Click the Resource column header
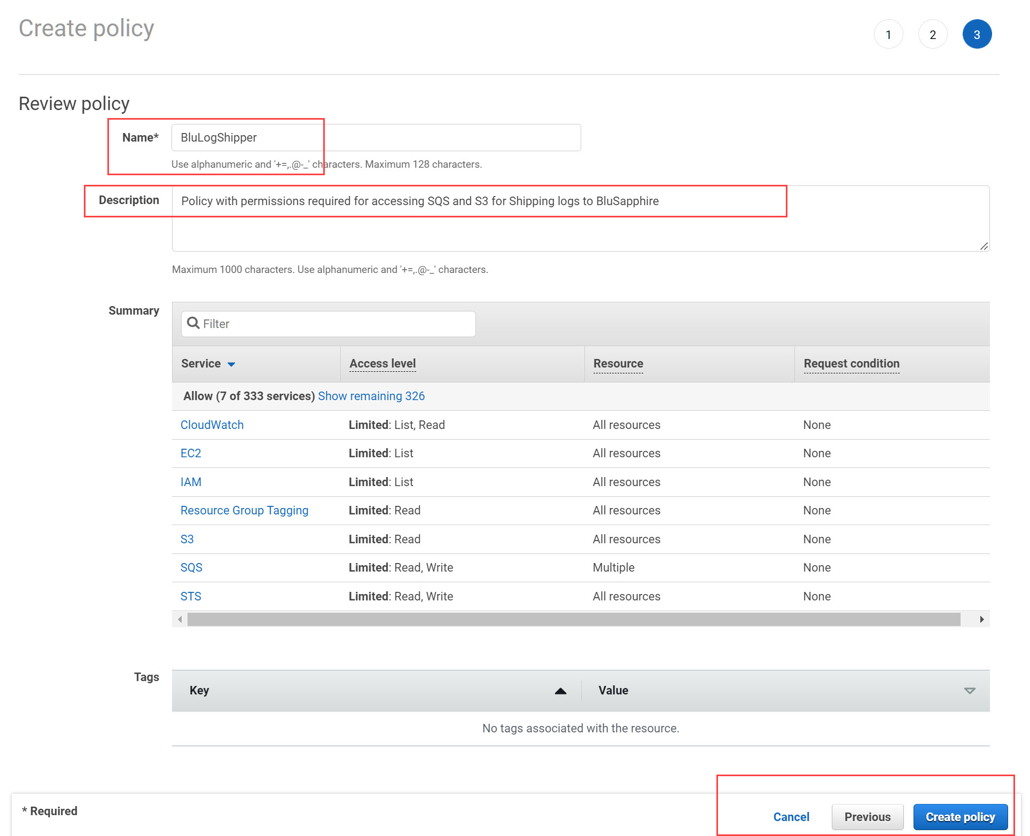 click(x=618, y=364)
